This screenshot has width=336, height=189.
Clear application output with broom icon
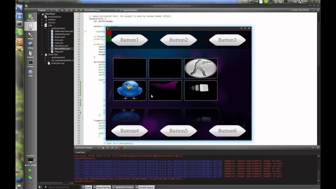(103, 148)
